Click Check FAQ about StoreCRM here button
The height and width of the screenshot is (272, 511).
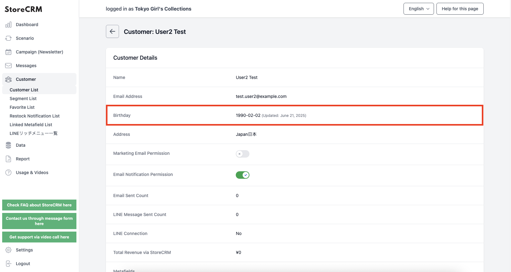click(39, 205)
